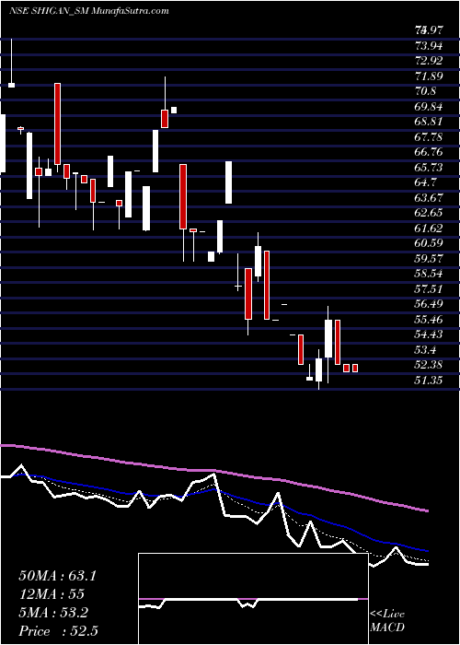
Task: Click the 71.89 price label
Action: coord(429,76)
